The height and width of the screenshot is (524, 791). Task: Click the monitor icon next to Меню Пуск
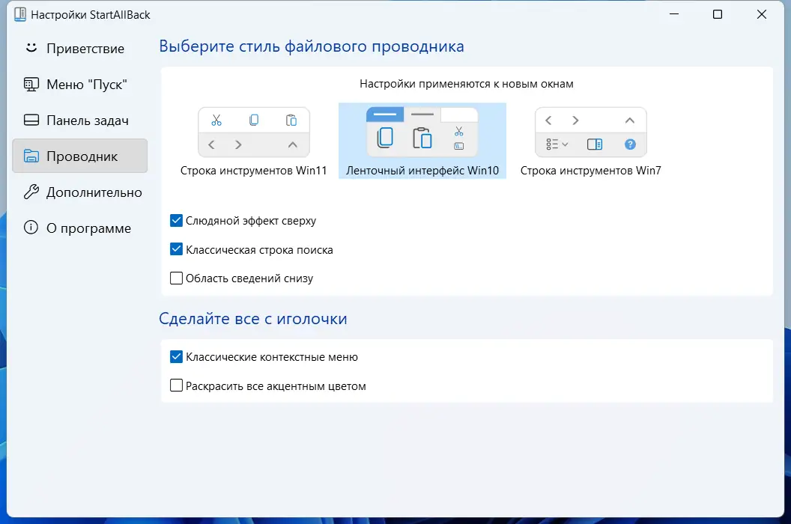tap(31, 84)
